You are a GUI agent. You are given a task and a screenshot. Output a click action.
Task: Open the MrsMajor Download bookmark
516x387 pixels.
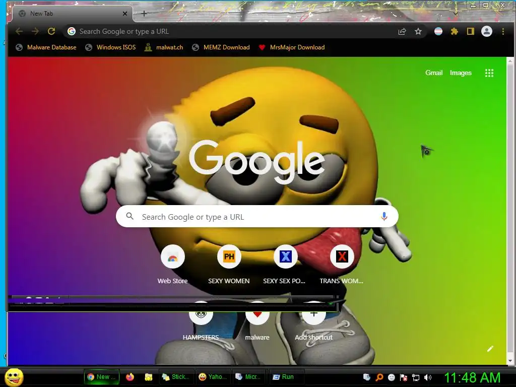[292, 47]
